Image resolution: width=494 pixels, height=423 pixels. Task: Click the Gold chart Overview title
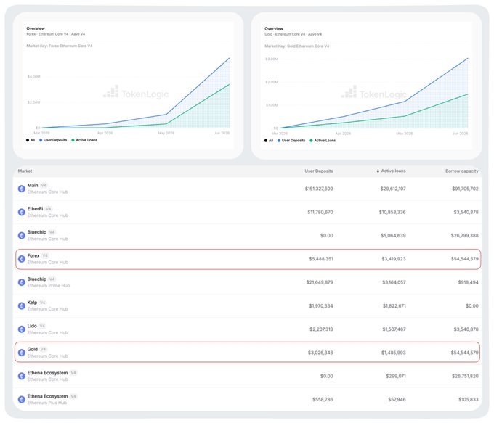pos(273,28)
